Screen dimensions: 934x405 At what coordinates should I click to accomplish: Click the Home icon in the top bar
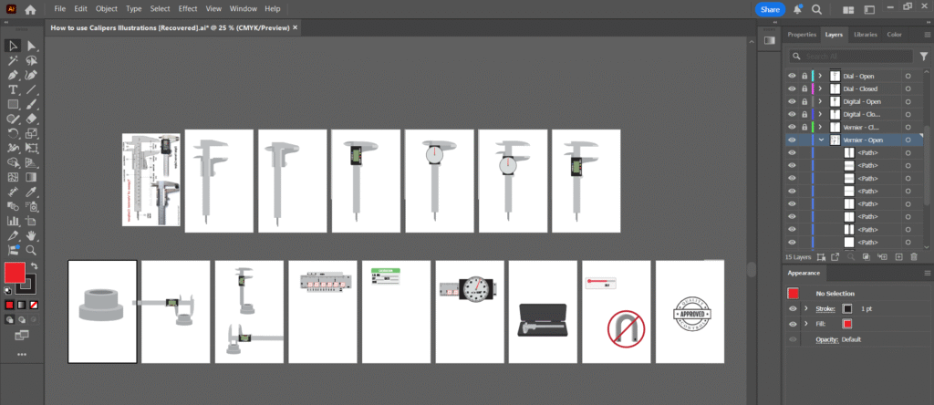(x=31, y=9)
